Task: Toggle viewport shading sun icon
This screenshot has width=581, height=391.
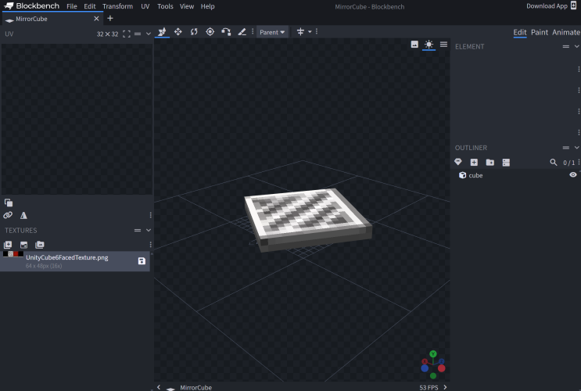Action: (x=429, y=45)
